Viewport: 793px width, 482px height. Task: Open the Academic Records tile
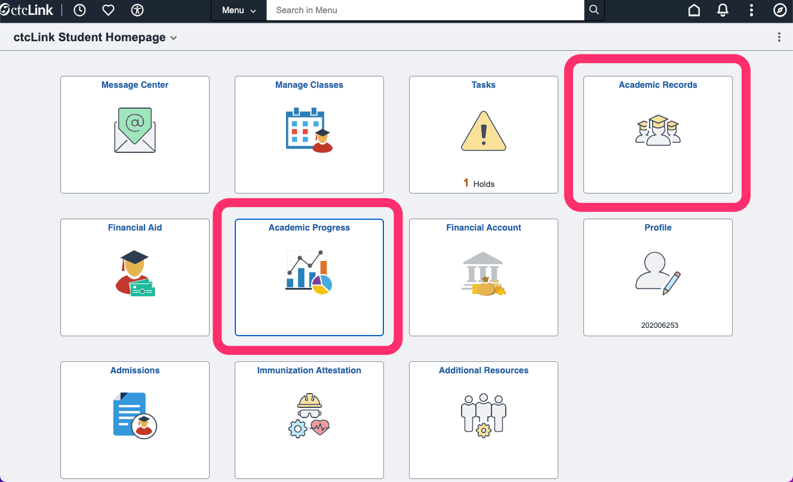(658, 134)
